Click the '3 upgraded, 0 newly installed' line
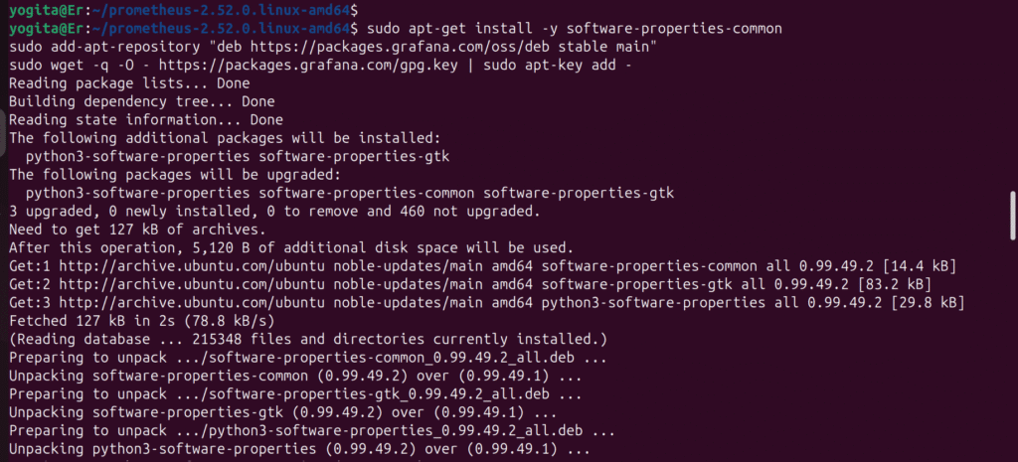 tap(274, 212)
